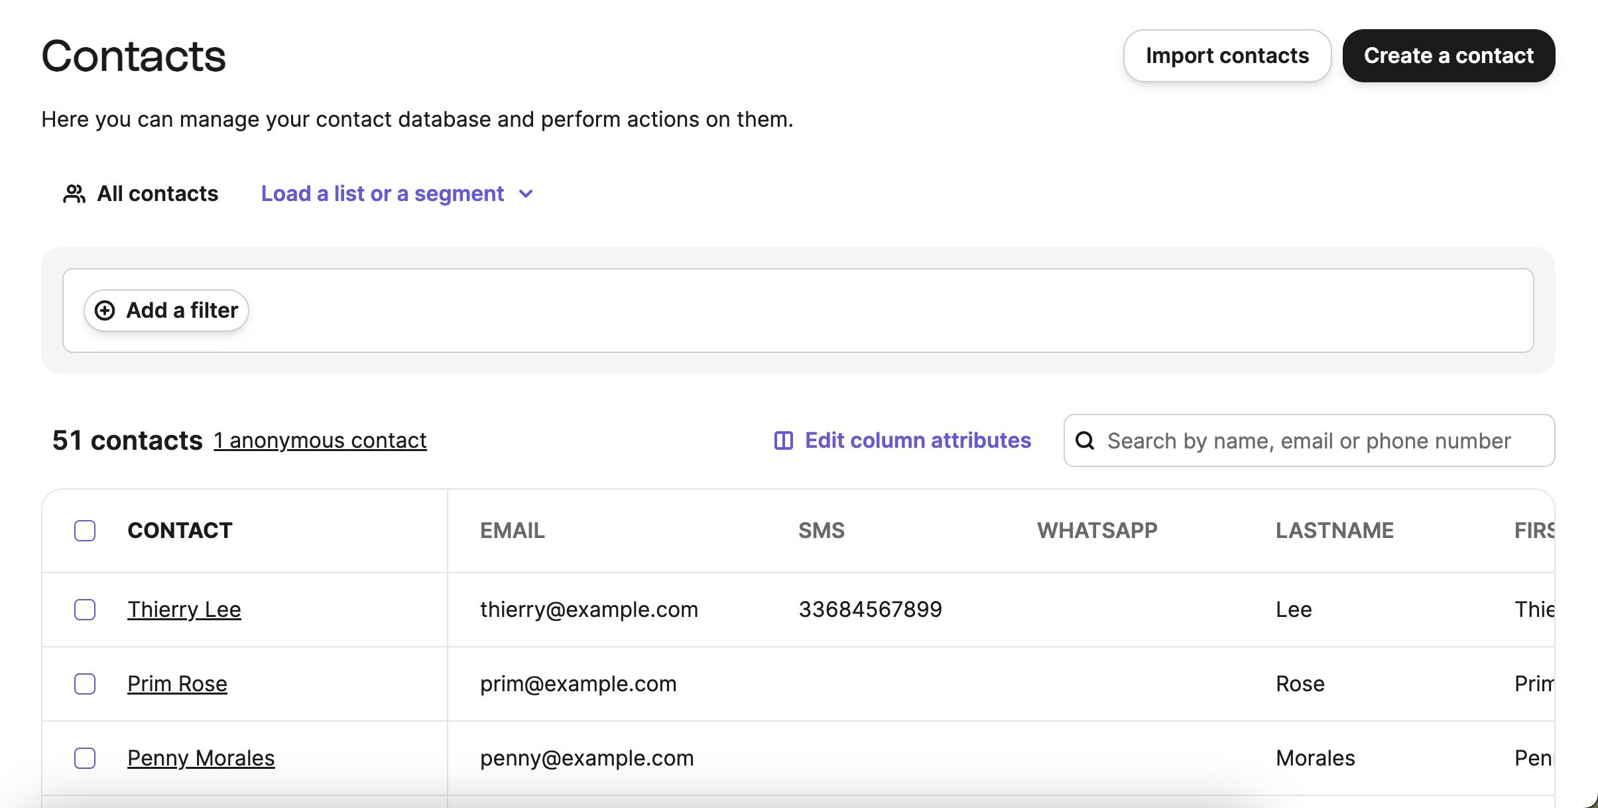Switch to the All contacts view
This screenshot has width=1598, height=808.
(x=156, y=194)
